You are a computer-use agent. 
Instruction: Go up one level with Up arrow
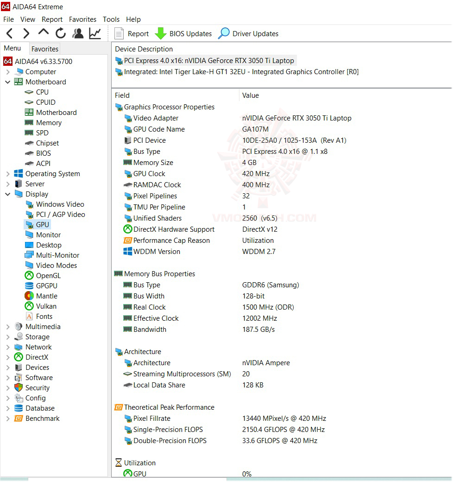pyautogui.click(x=44, y=32)
